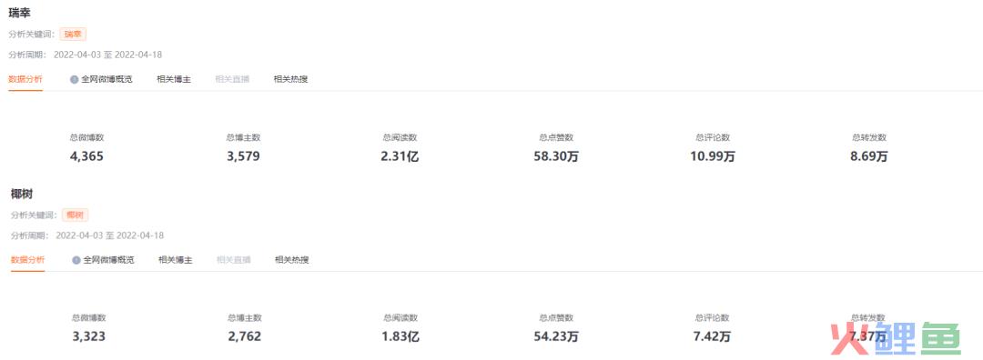The image size is (983, 360).
Task: Click 瑞幸 总微博数 value 4,365
Action: pyautogui.click(x=86, y=156)
